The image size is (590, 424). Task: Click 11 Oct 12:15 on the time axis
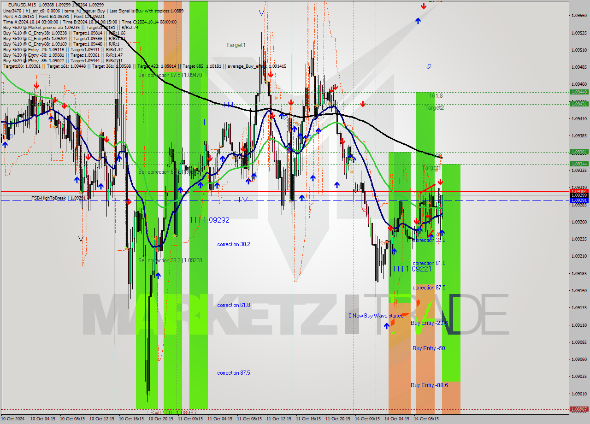point(279,419)
